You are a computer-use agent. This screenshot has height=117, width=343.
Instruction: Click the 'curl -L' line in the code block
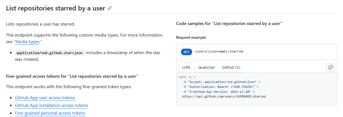point(187,77)
